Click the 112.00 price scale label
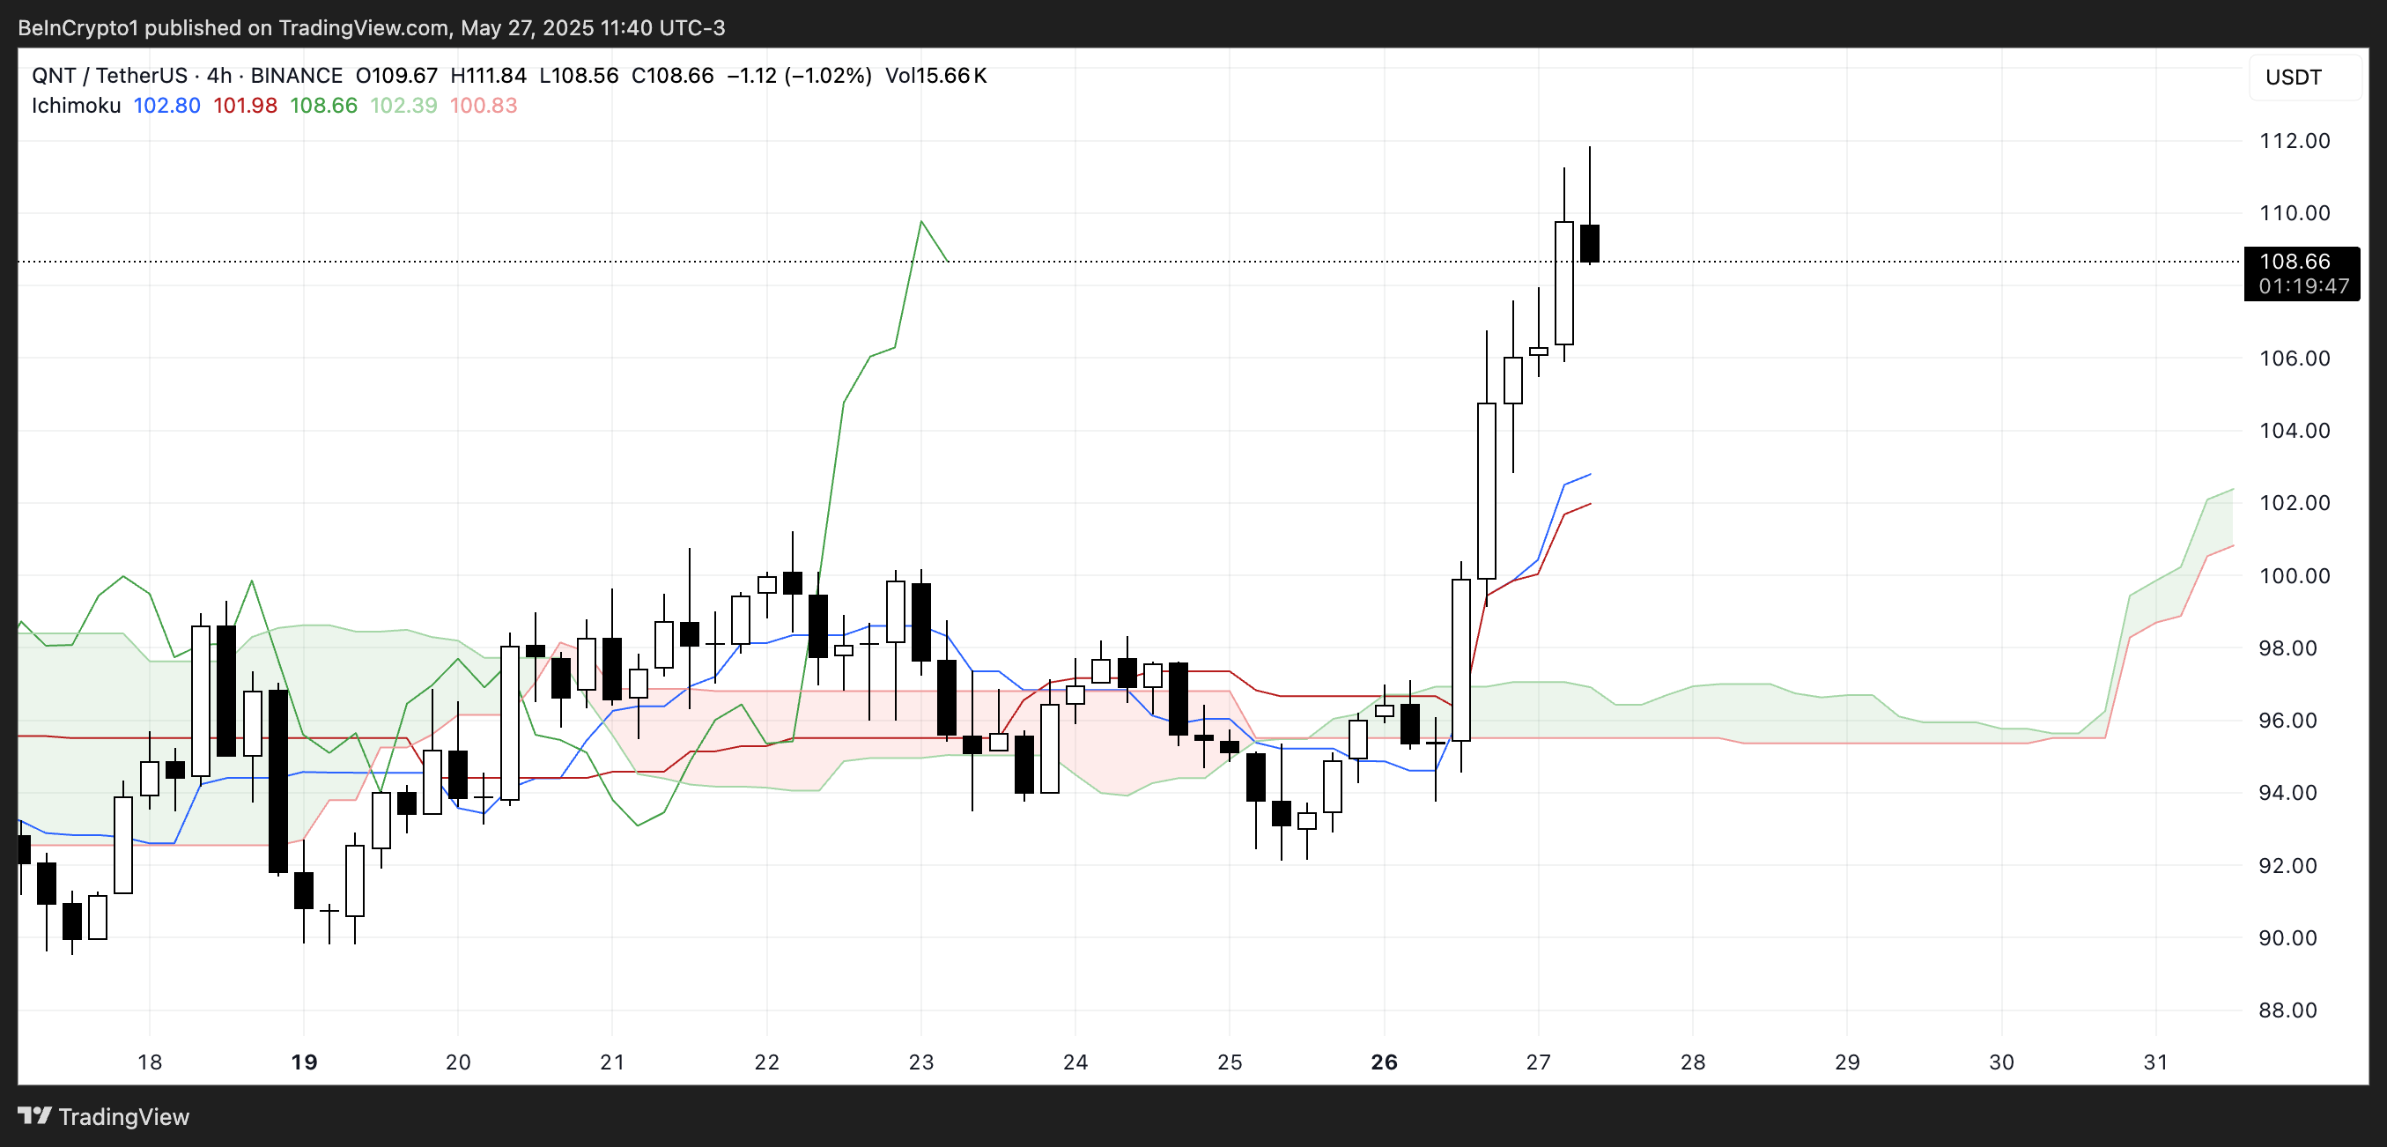Screen dimensions: 2387x1147 [2294, 141]
